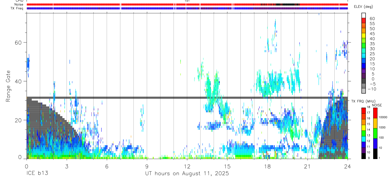
Task: Click the 35 label on ELEV scale
Action: [x=372, y=43]
